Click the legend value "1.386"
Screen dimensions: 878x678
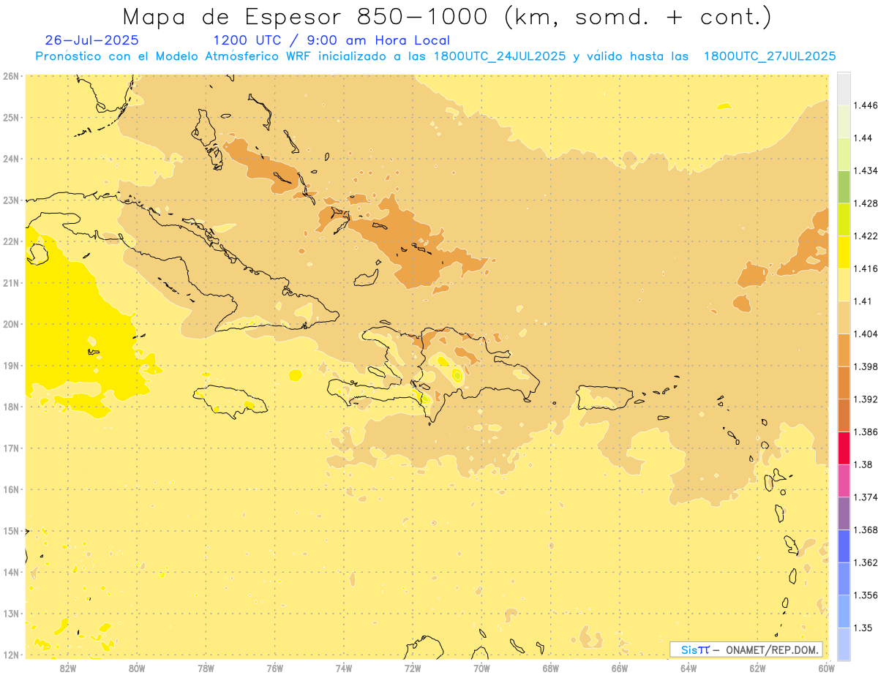(x=866, y=432)
